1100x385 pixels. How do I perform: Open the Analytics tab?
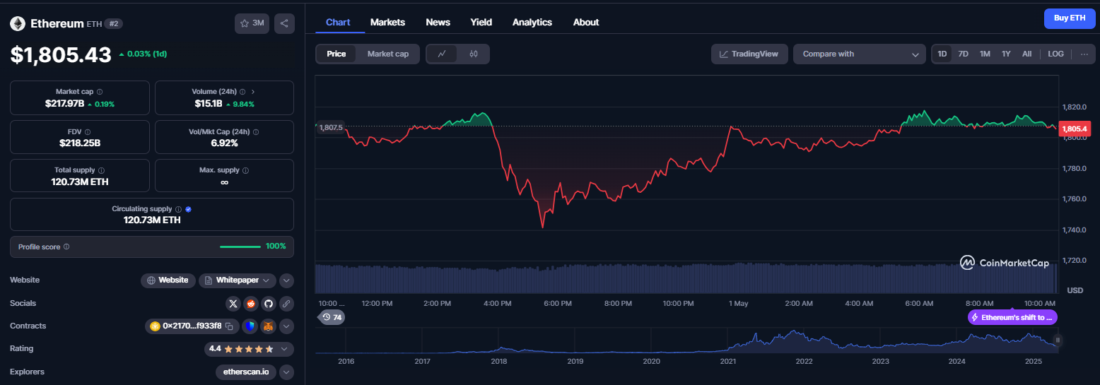[x=532, y=22]
